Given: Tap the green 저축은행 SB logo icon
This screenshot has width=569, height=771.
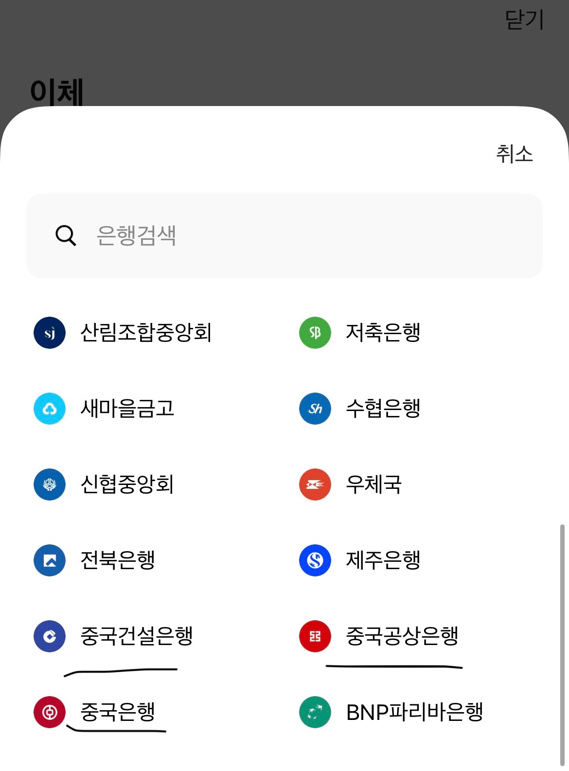Looking at the screenshot, I should click(x=315, y=333).
